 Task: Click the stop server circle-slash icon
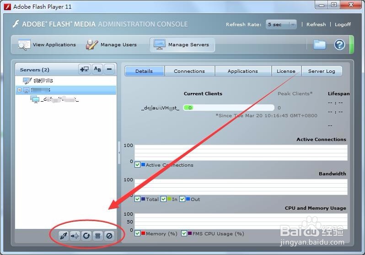click(109, 236)
